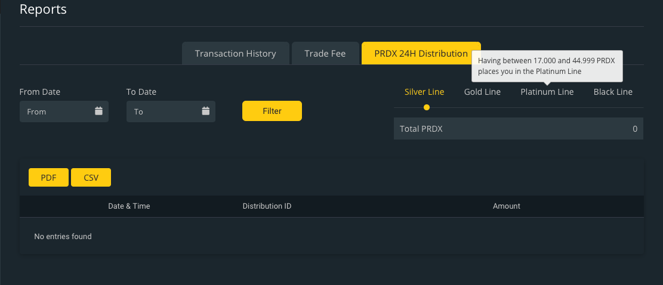The width and height of the screenshot is (663, 285).
Task: Click the yellow tier indicator dot
Action: (427, 107)
